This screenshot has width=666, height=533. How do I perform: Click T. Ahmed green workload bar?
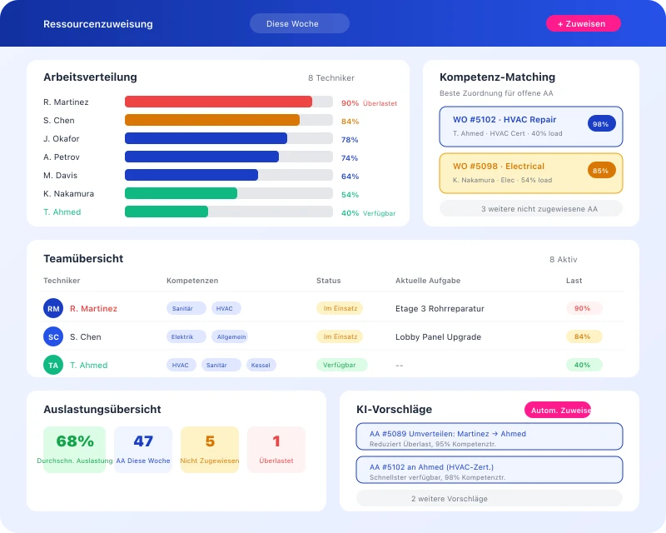pyautogui.click(x=166, y=212)
